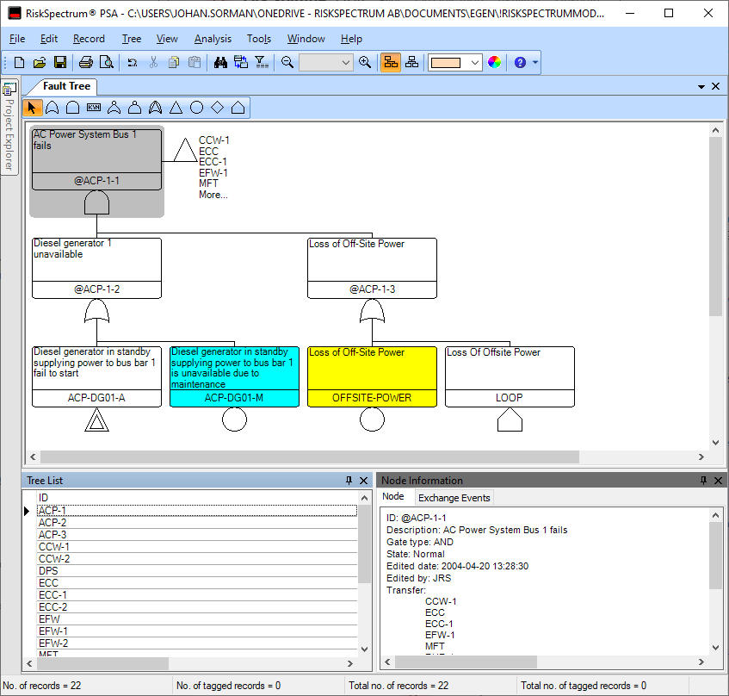Screen dimensions: 729x696
Task: Pick the K/N gate tool
Action: [94, 108]
